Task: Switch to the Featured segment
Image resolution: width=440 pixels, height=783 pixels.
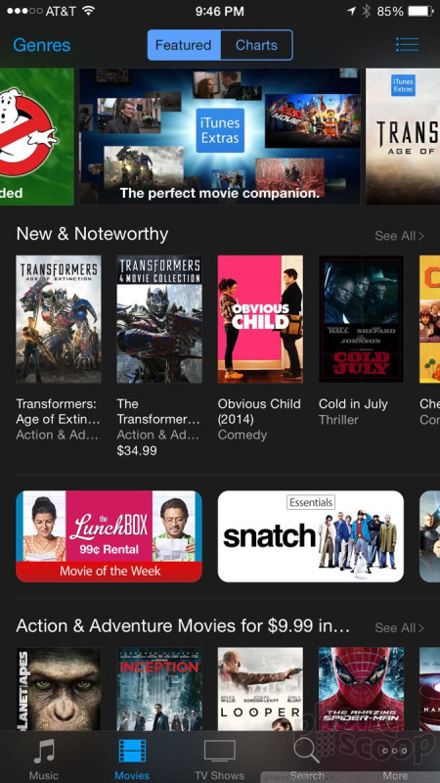Action: [184, 45]
